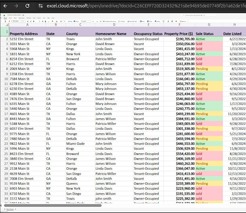Select column F header
This screenshot has width=246, height=213.
coord(179,25)
